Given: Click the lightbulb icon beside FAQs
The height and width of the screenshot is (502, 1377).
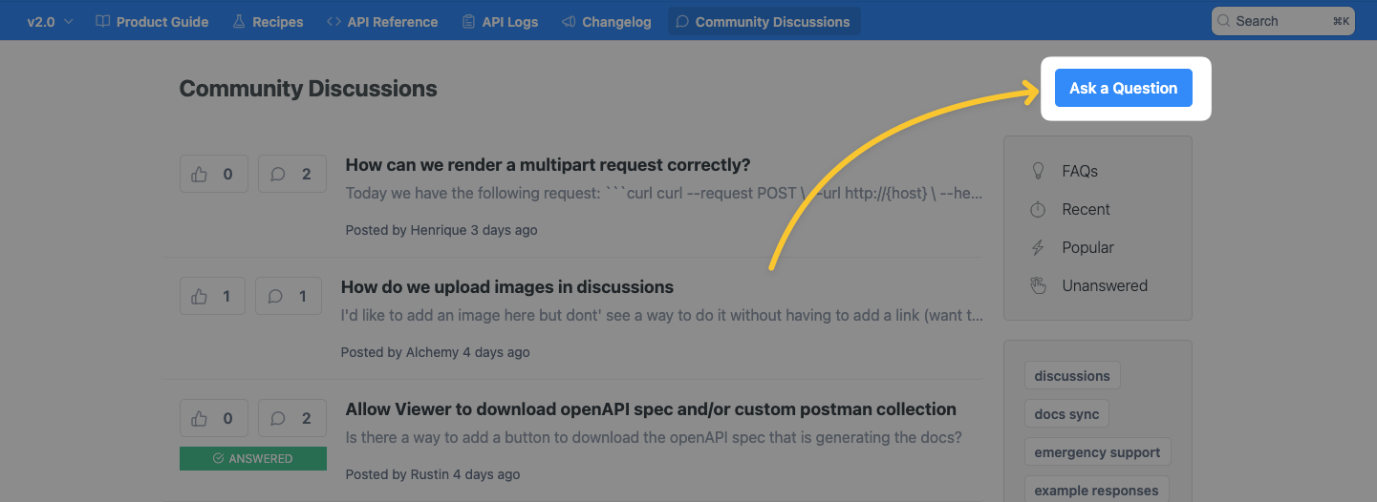Looking at the screenshot, I should 1038,172.
